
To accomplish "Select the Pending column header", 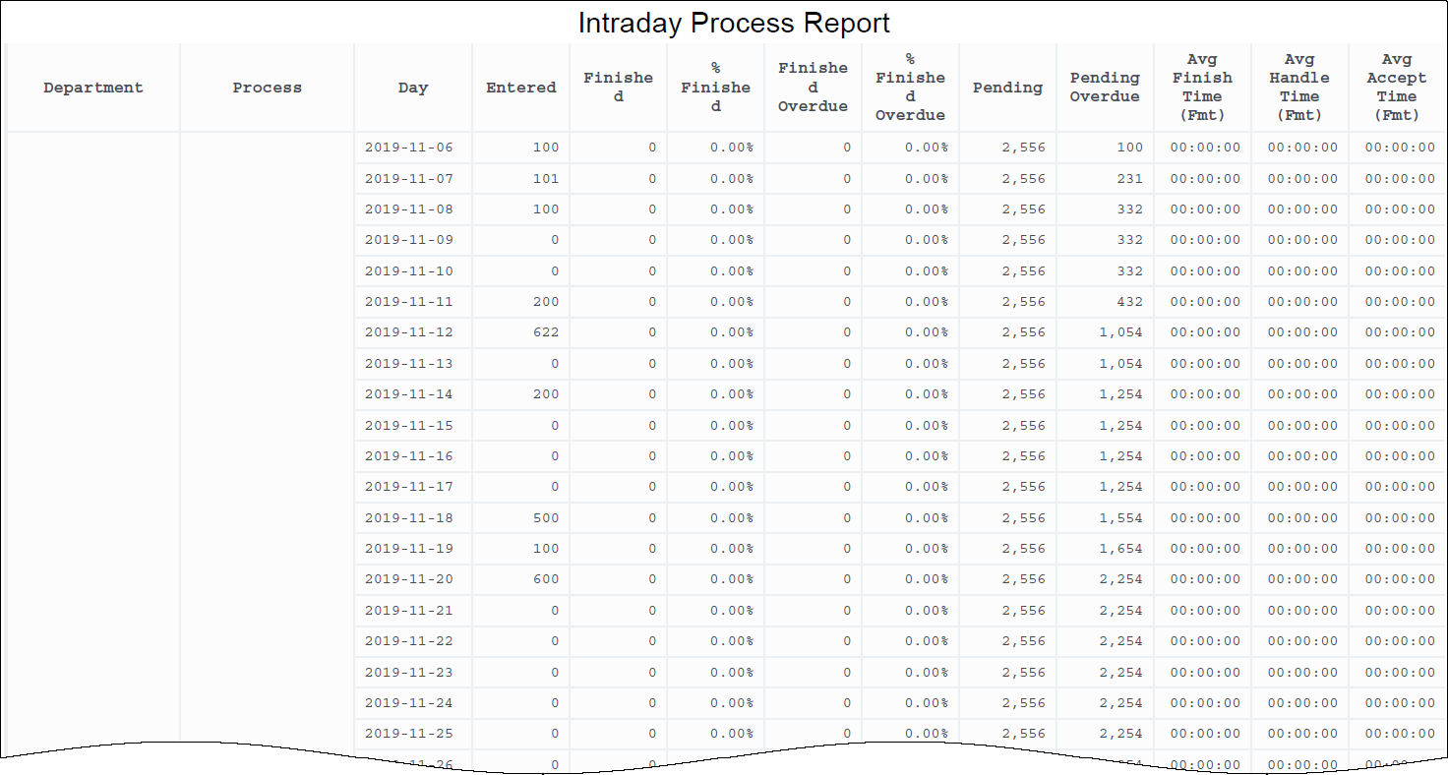I will pyautogui.click(x=1007, y=88).
